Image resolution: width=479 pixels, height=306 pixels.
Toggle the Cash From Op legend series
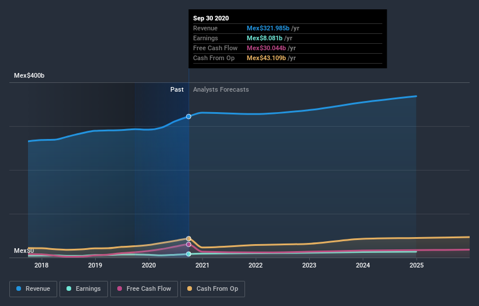(212, 289)
